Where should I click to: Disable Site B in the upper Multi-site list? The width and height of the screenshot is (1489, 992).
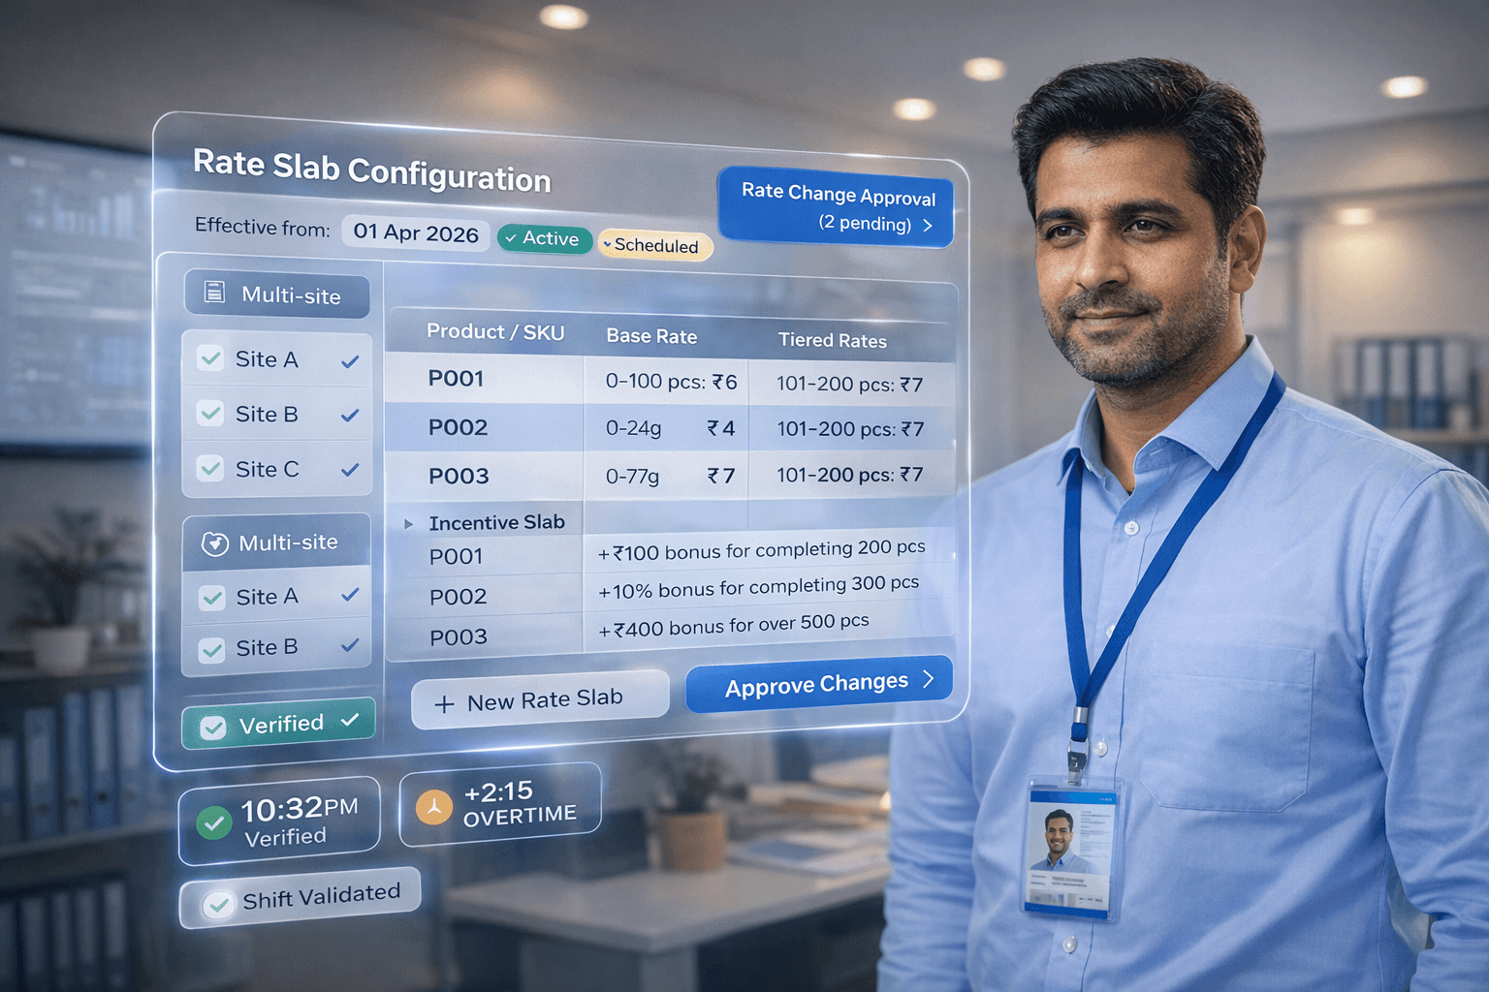[210, 414]
